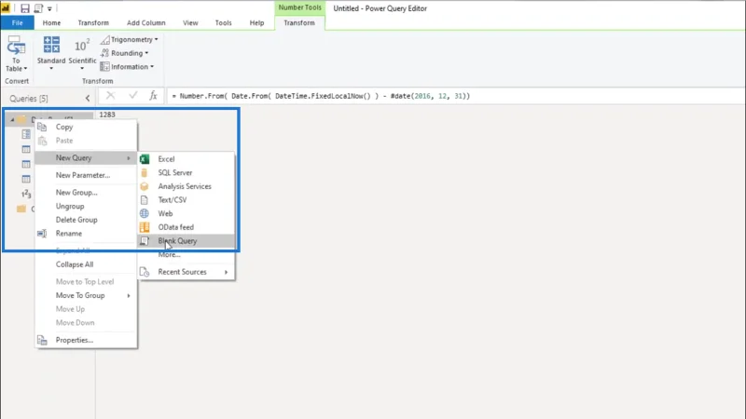The image size is (746, 419).
Task: Click the Queries [5] pane header
Action: click(x=29, y=99)
